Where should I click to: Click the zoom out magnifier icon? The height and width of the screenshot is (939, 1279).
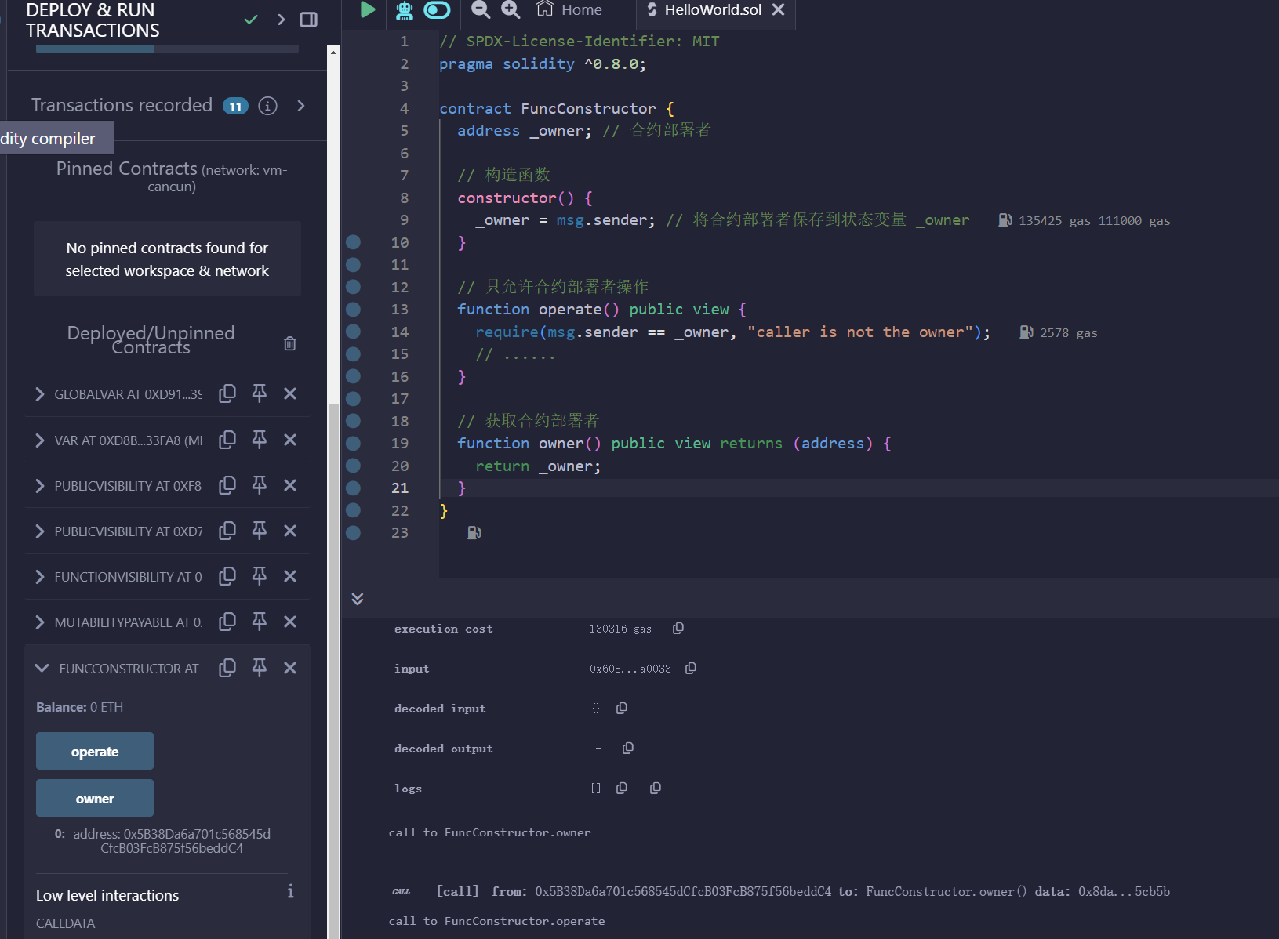481,10
